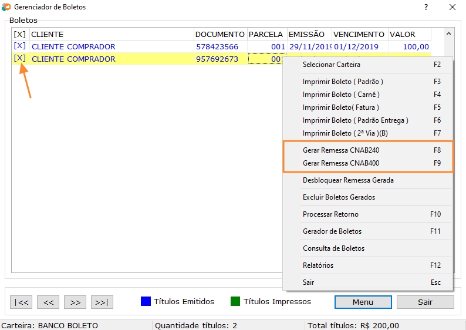Screen dimensions: 466x330
Task: Select Processar Retorno menu entry
Action: click(x=330, y=214)
